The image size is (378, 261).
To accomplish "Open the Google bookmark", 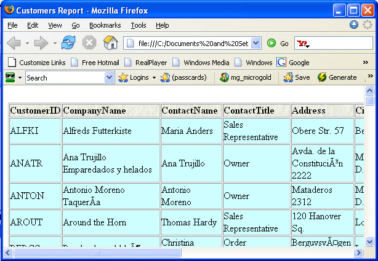I will [x=293, y=63].
